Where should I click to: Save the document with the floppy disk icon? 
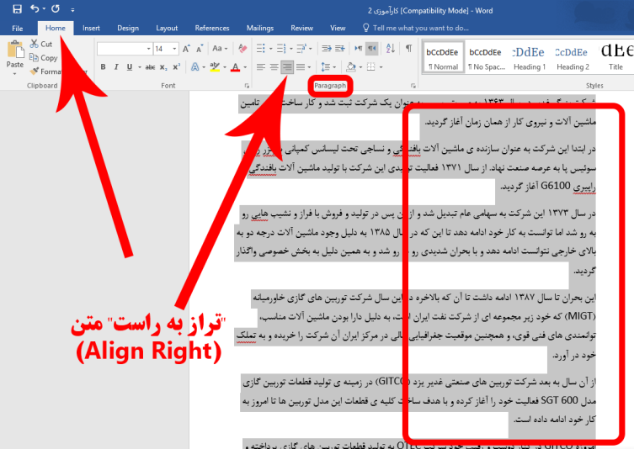[12, 9]
